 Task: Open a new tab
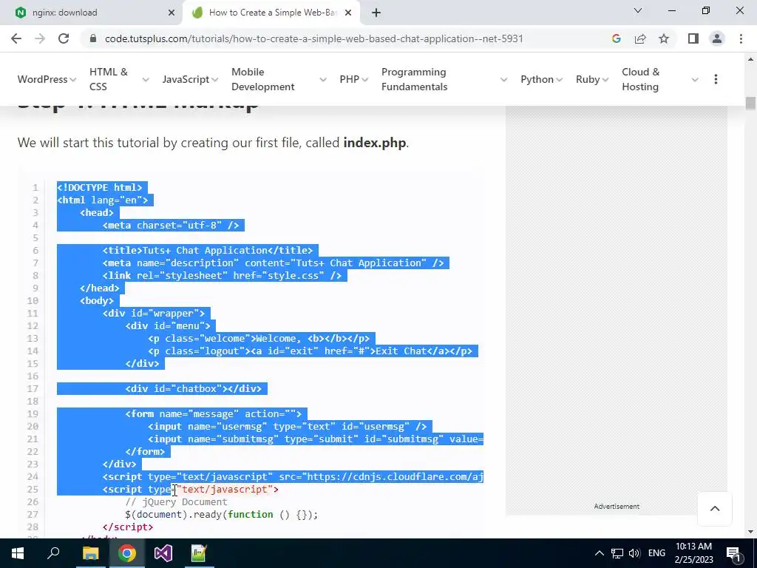[376, 13]
